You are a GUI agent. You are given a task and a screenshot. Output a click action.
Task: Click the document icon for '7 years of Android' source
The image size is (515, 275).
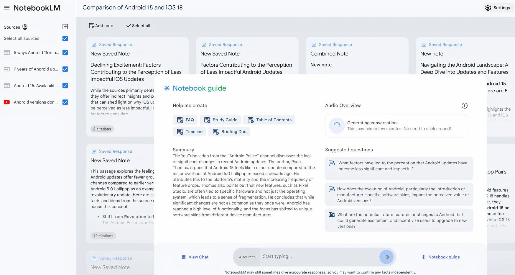7,69
